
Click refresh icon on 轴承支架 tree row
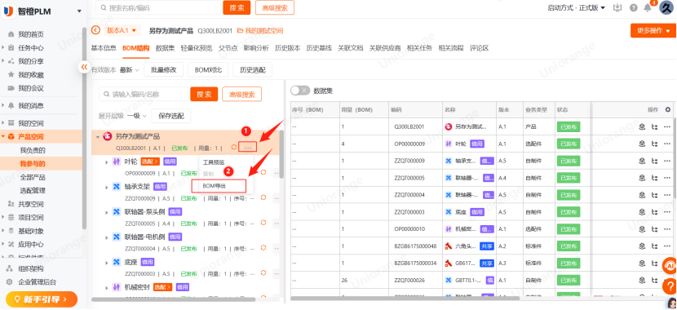(263, 197)
